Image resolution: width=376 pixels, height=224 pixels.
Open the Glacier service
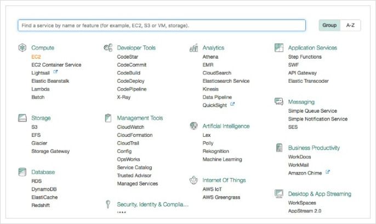pyautogui.click(x=39, y=143)
